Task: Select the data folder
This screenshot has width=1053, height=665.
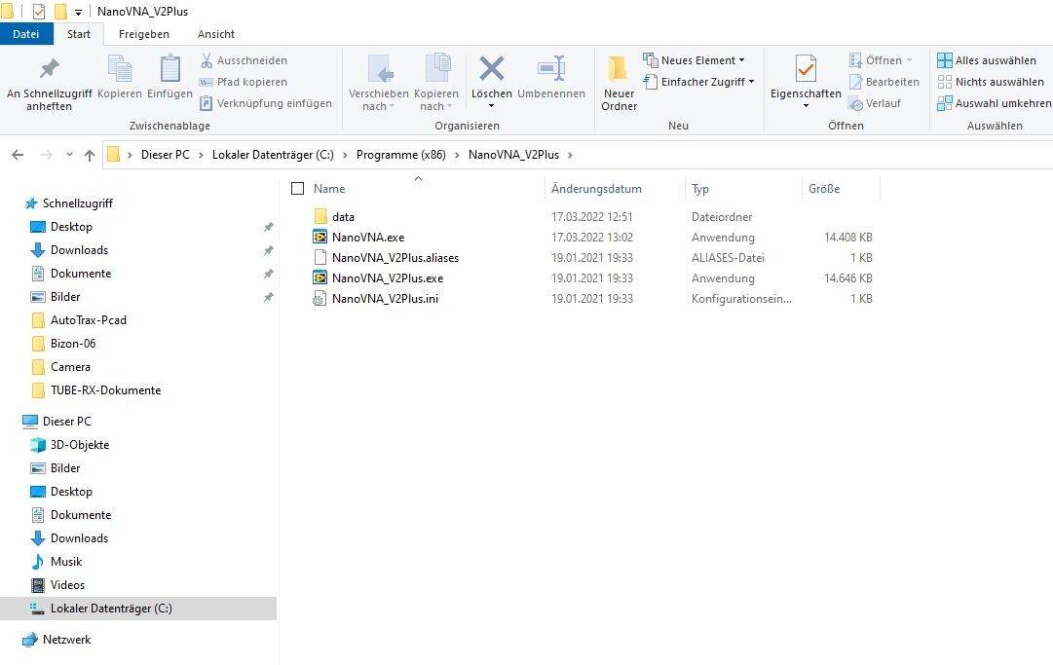Action: 343,217
